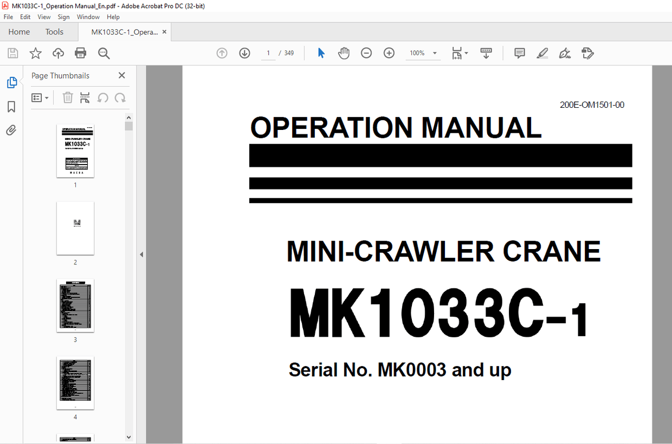Image resolution: width=672 pixels, height=444 pixels.
Task: Open Find with the search icon
Action: coord(104,53)
